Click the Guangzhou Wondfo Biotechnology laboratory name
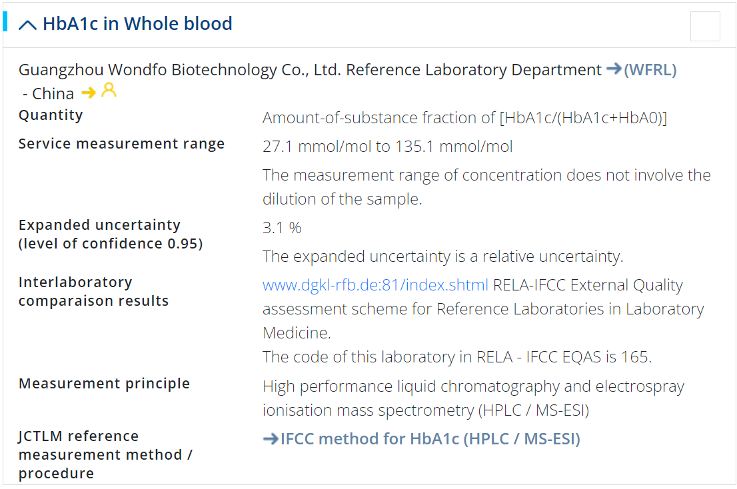Viewport: 737px width, 489px height. pos(310,70)
